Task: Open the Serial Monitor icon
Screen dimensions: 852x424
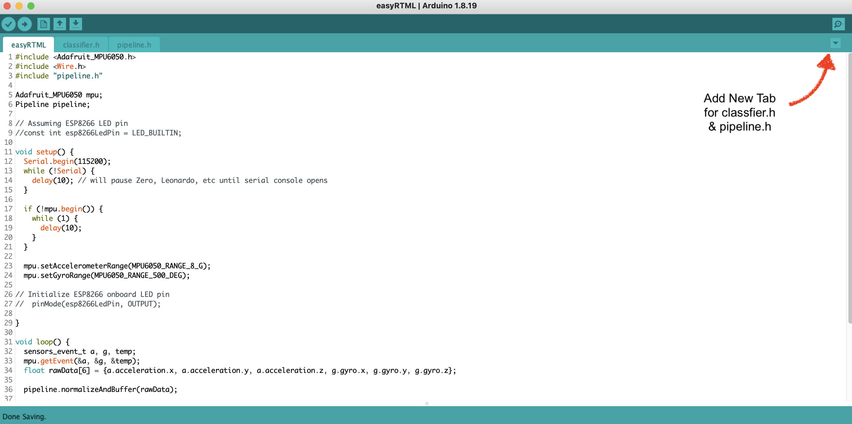Action: pyautogui.click(x=838, y=24)
